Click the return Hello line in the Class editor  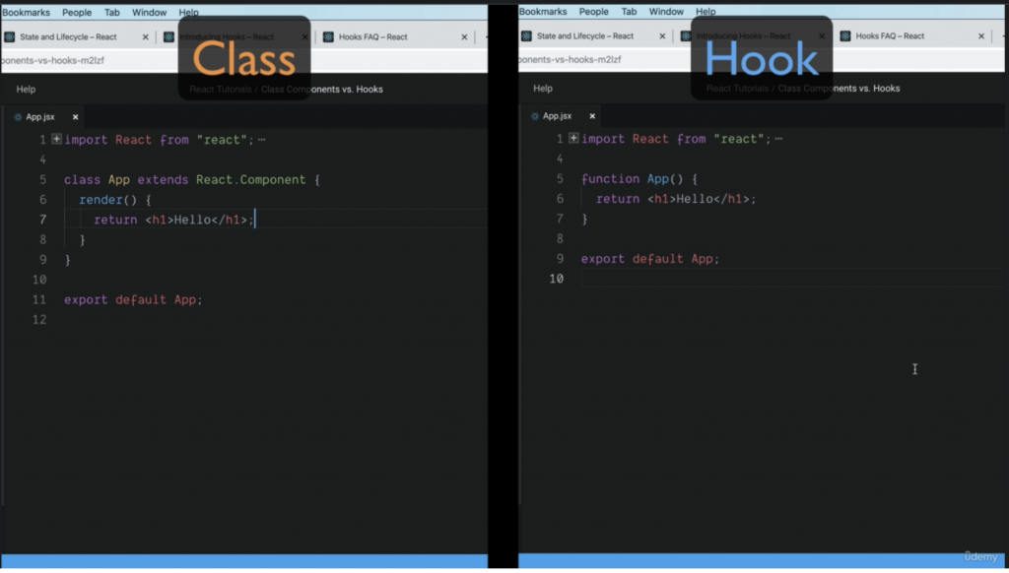[x=173, y=220]
